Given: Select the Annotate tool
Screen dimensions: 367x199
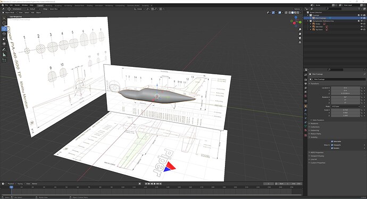Looking at the screenshot, I should tap(4, 49).
